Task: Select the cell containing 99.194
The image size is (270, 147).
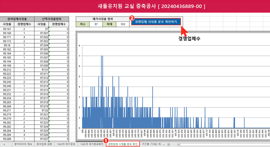Action: point(7,62)
